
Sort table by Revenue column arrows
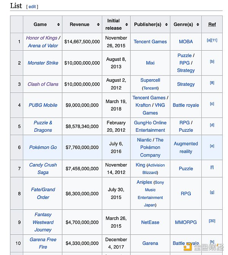click(98, 25)
